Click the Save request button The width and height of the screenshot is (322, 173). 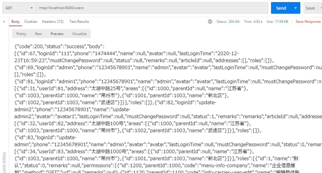point(310,8)
